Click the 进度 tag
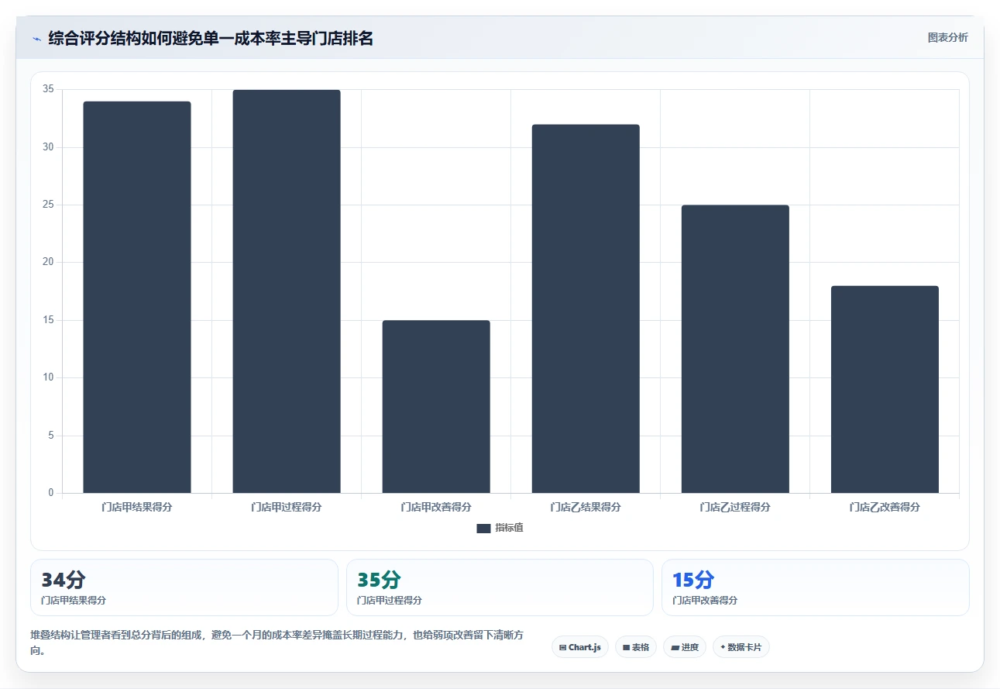1000x689 pixels. 685,647
